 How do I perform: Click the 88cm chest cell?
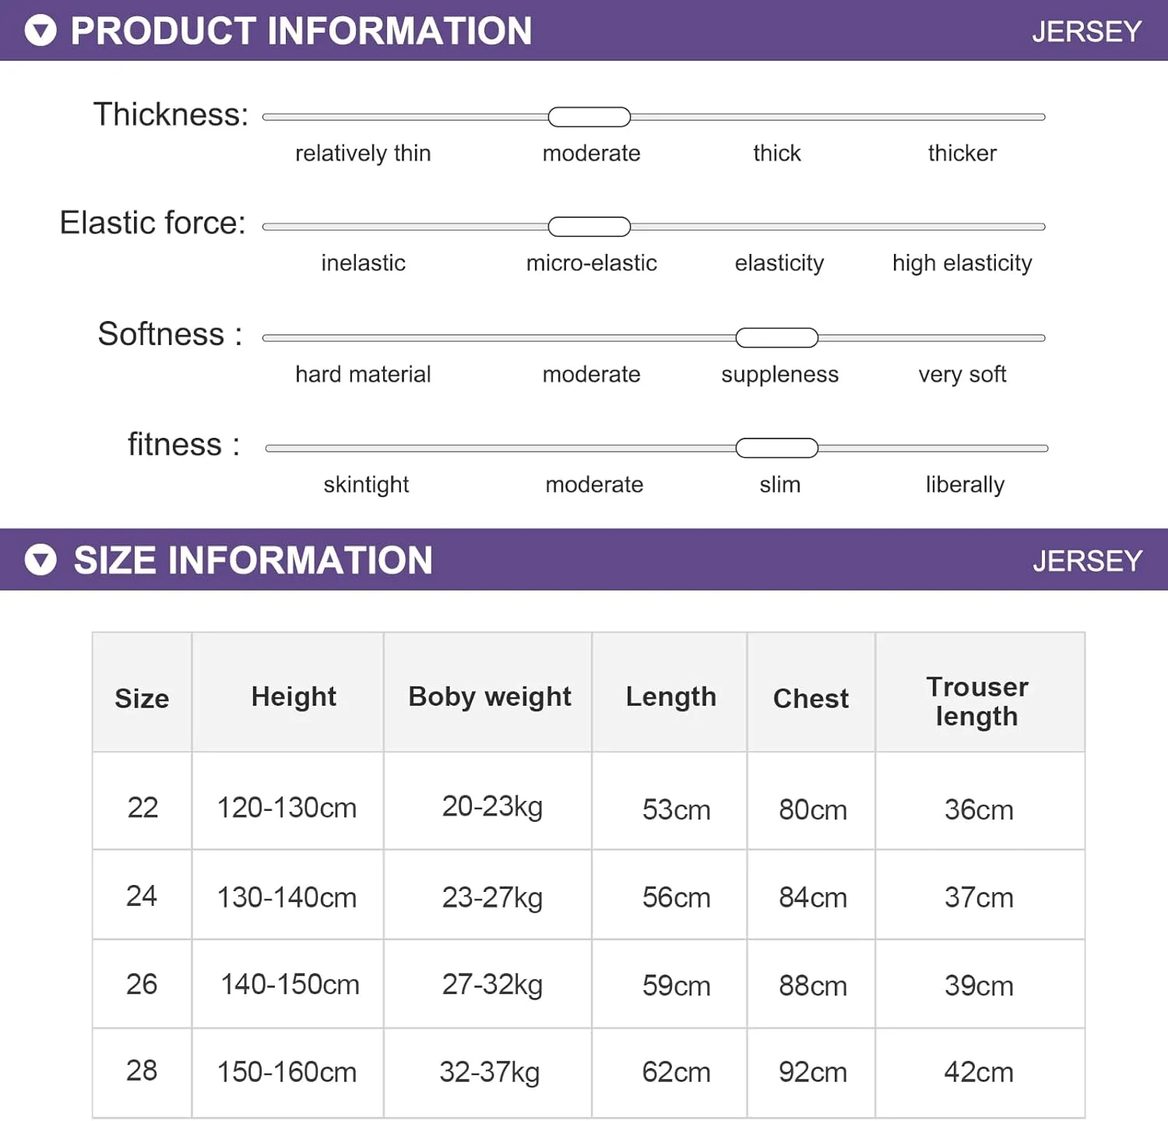[x=812, y=986]
